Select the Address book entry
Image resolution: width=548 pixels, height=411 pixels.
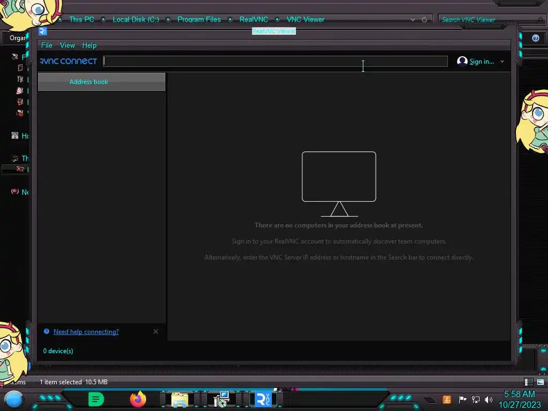click(101, 82)
